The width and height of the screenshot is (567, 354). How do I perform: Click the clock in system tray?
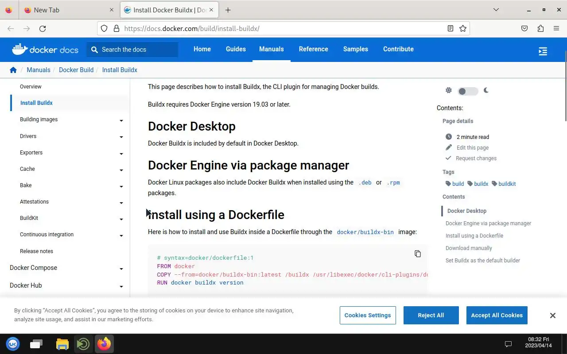click(x=538, y=342)
